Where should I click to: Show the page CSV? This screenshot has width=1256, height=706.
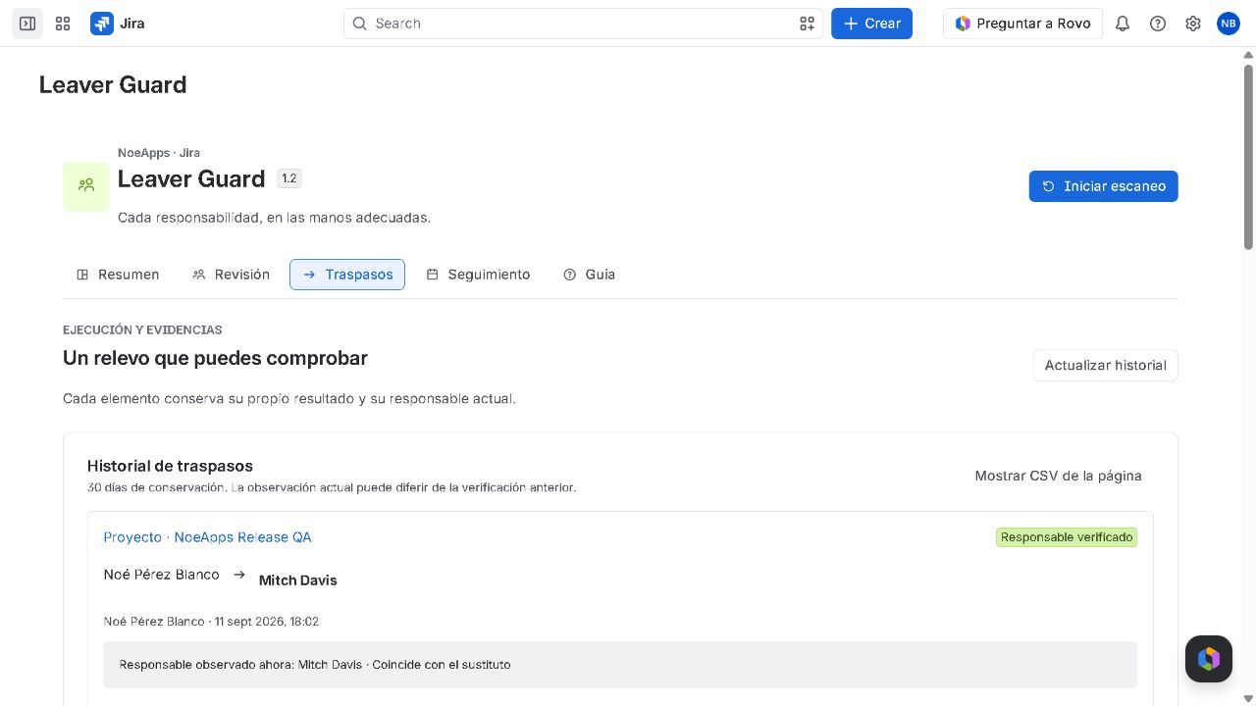pyautogui.click(x=1058, y=476)
